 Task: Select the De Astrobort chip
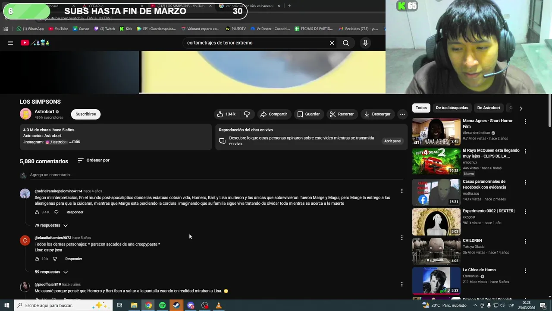tap(489, 108)
